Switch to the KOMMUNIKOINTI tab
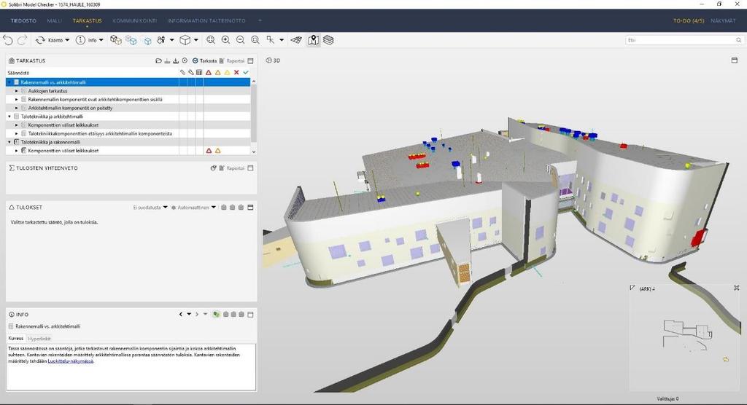The image size is (747, 405). pos(135,21)
